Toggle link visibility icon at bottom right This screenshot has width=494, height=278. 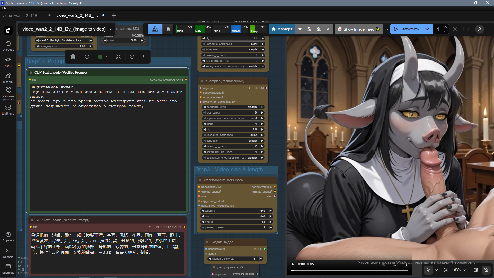pos(486,270)
